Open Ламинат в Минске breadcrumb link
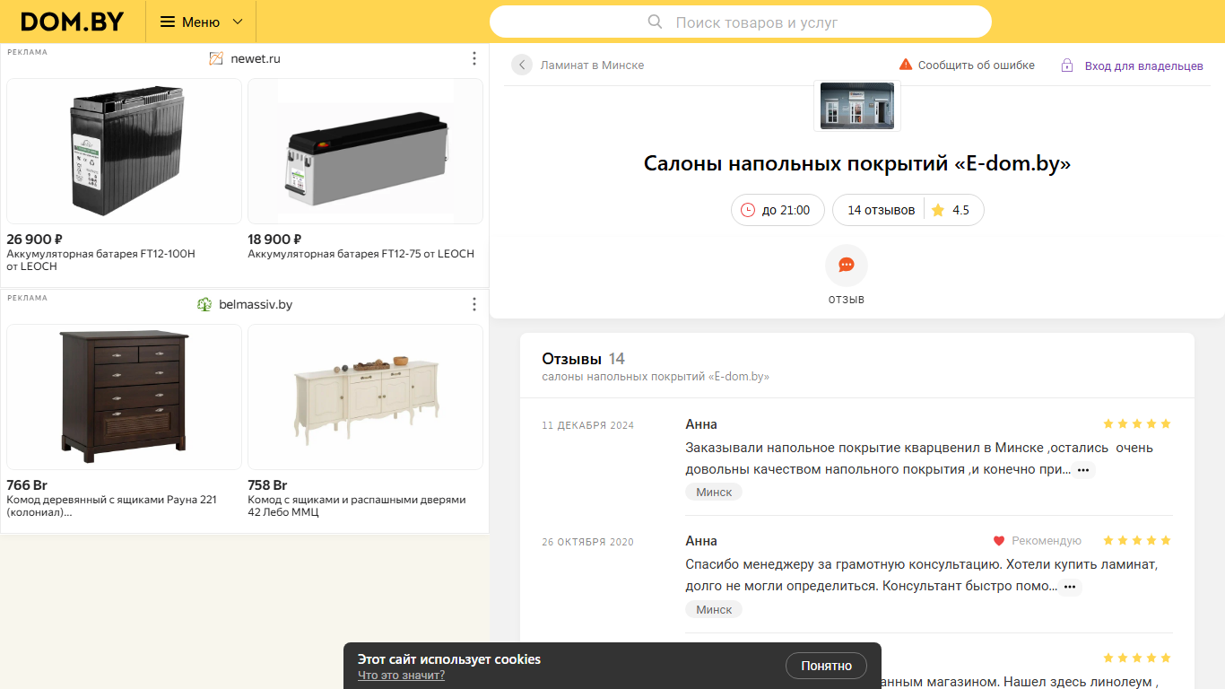Screen dimensions: 1225x689 point(592,65)
